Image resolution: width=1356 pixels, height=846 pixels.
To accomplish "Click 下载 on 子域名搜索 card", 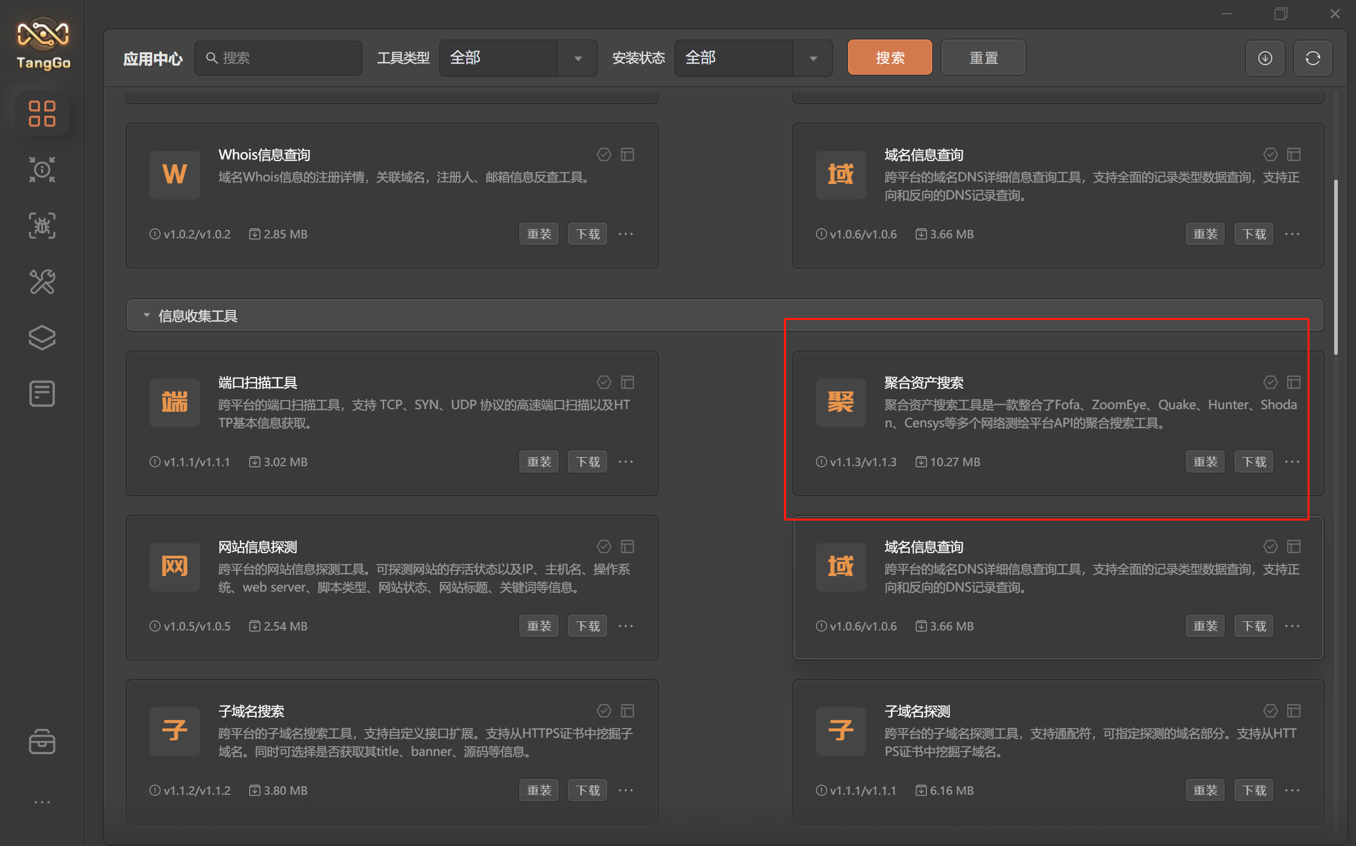I will pyautogui.click(x=588, y=790).
